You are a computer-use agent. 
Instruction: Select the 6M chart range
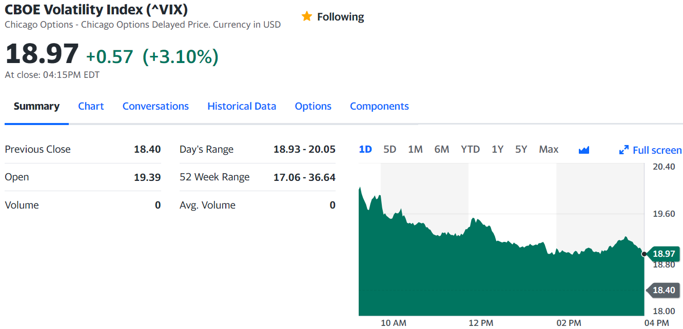[442, 149]
